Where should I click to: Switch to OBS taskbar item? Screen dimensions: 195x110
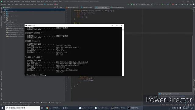point(118,108)
